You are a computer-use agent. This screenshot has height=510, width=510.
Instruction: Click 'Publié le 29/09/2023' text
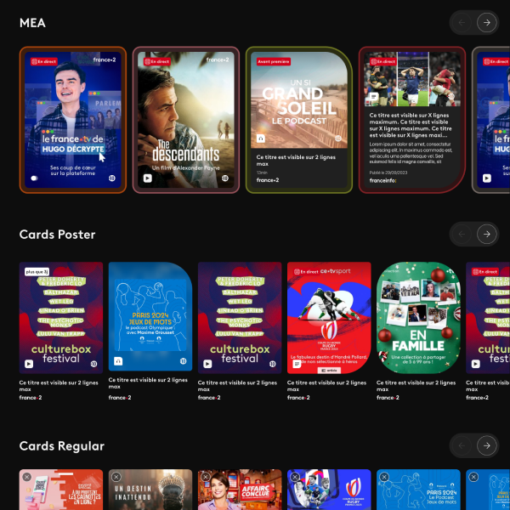(x=388, y=173)
